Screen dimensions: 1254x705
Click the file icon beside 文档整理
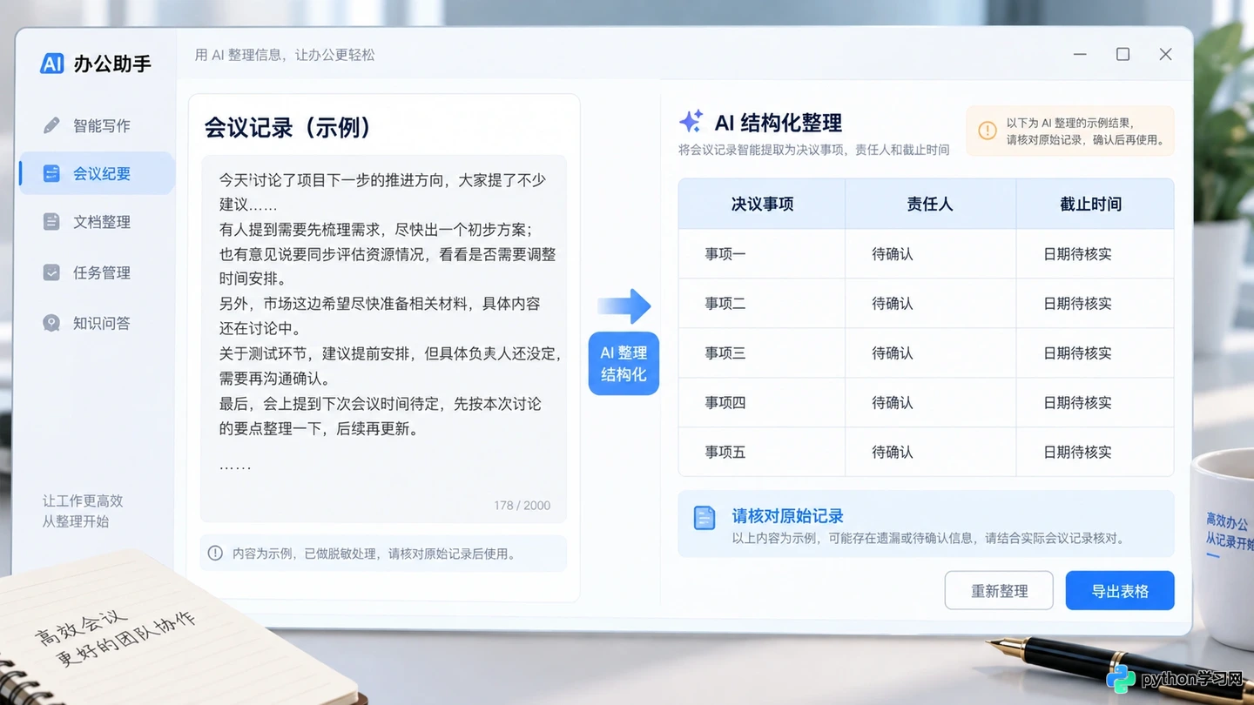52,222
